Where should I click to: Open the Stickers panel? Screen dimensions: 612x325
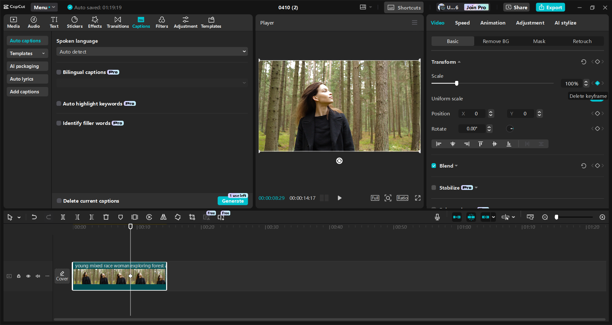pyautogui.click(x=75, y=22)
